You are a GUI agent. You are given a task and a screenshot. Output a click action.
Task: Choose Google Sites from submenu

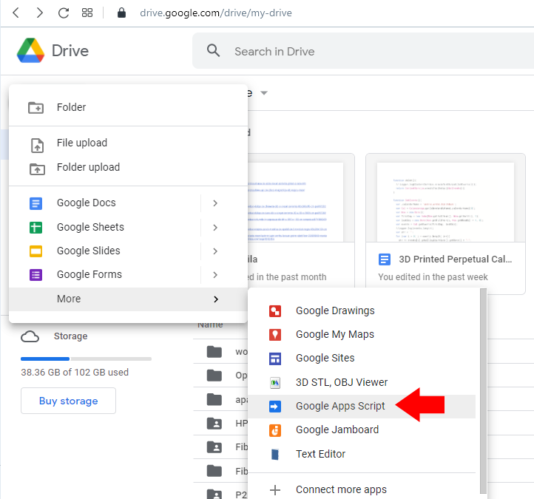(362, 359)
